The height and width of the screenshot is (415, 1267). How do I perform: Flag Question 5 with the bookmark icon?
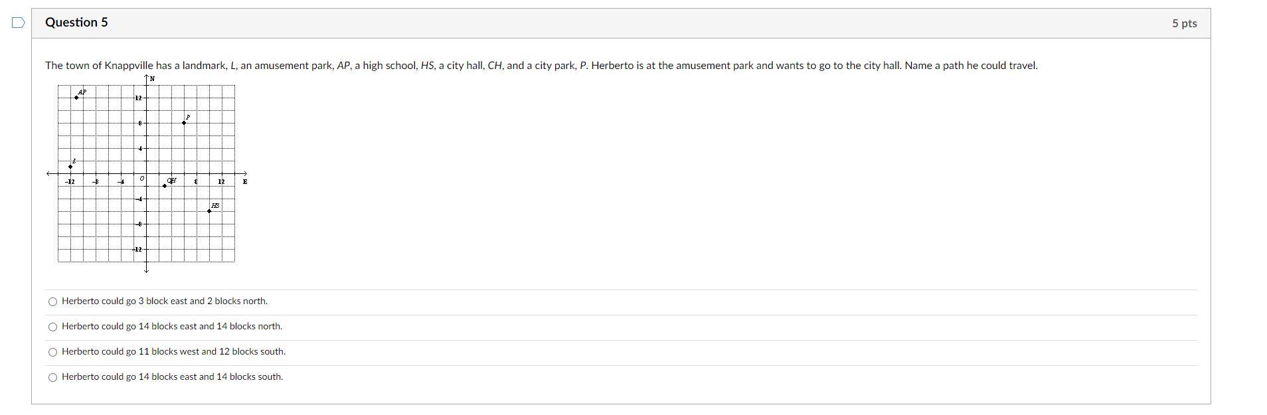point(19,23)
